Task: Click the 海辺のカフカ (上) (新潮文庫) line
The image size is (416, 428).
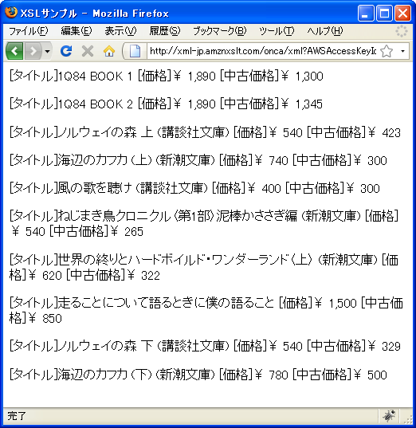Action: pos(198,160)
